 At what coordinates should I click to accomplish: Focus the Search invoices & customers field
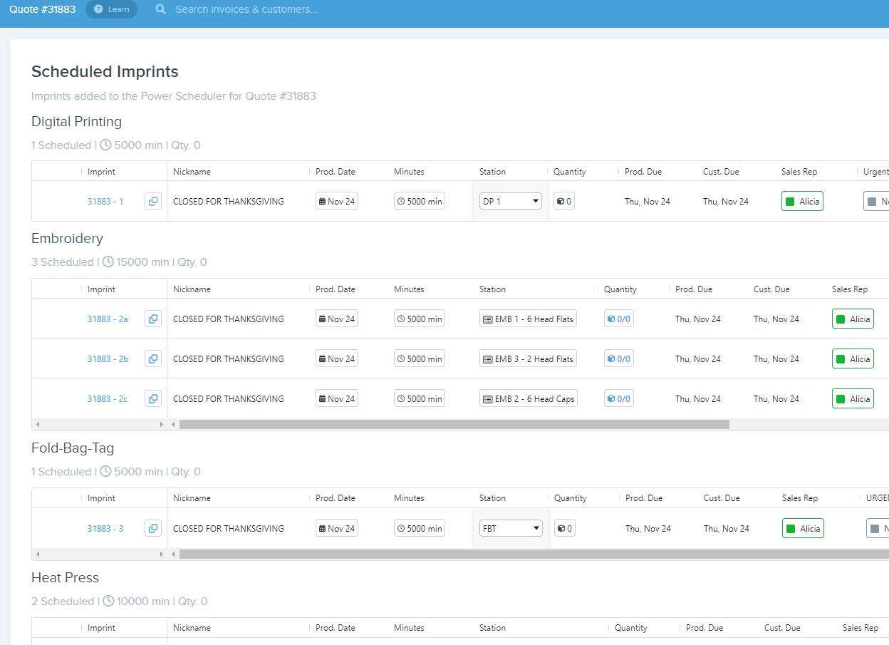246,9
